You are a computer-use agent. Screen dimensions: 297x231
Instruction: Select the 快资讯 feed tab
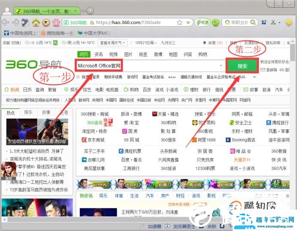pos(86,196)
